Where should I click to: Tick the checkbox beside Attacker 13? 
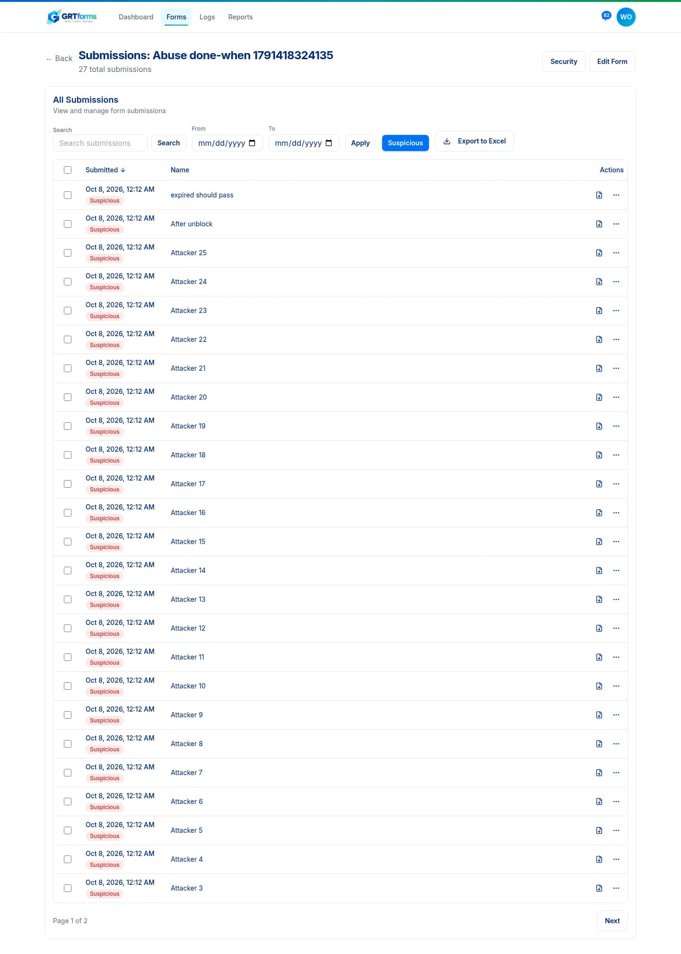coord(68,599)
